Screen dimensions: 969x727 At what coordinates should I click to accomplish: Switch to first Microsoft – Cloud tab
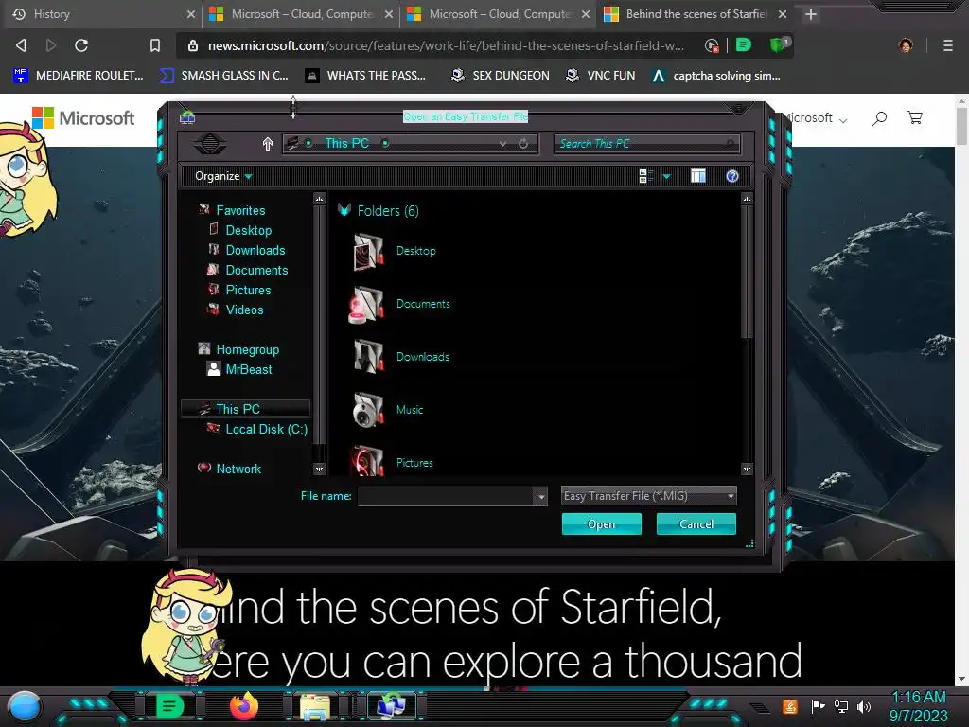click(x=302, y=13)
